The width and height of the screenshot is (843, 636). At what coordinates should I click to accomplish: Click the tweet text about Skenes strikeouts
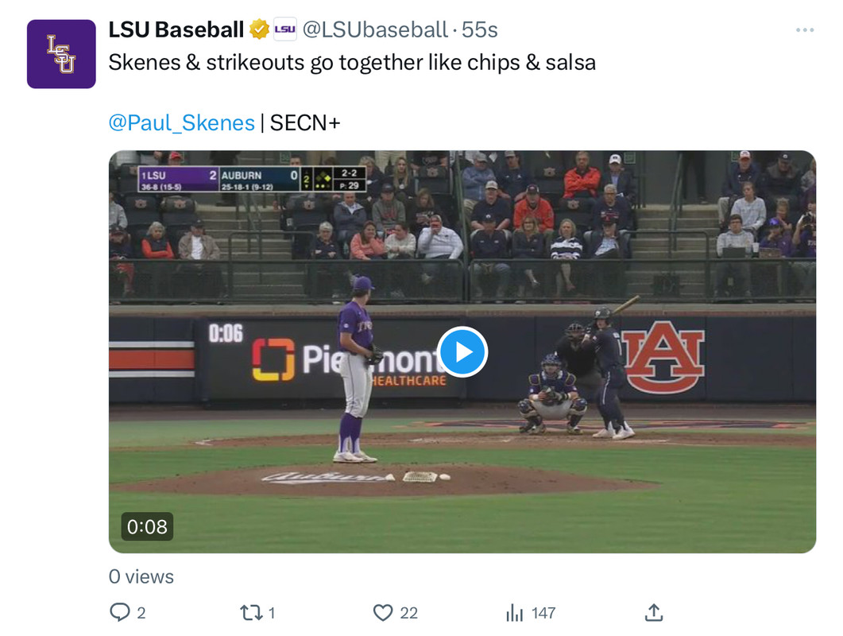coord(352,63)
